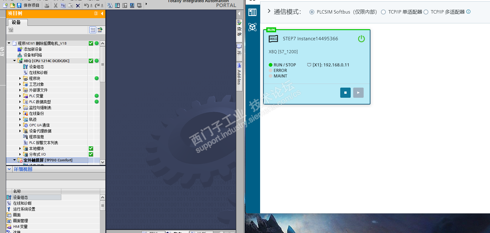Image resolution: width=490 pixels, height=233 pixels.
Task: Click the Print icon in TIA toolbar
Action: tap(47, 5)
